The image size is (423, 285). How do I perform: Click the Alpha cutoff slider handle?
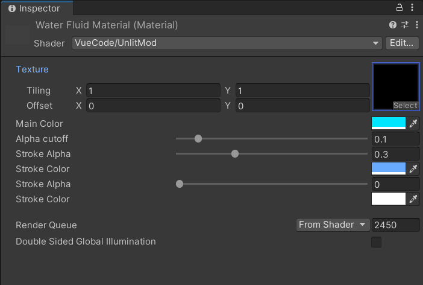[x=198, y=139]
